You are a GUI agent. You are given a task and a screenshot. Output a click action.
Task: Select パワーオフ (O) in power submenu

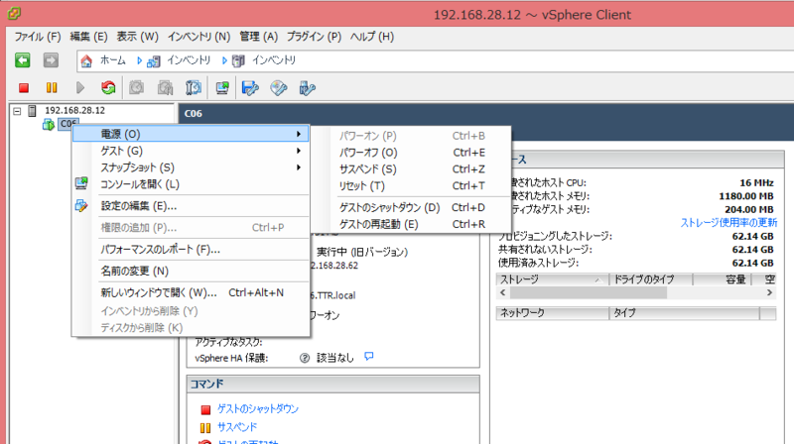(x=411, y=153)
